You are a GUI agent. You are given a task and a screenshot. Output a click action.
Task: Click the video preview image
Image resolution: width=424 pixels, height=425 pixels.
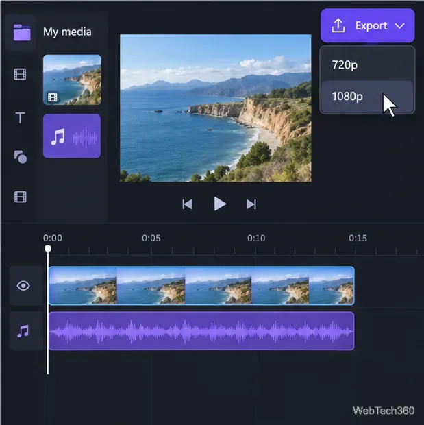[x=216, y=108]
